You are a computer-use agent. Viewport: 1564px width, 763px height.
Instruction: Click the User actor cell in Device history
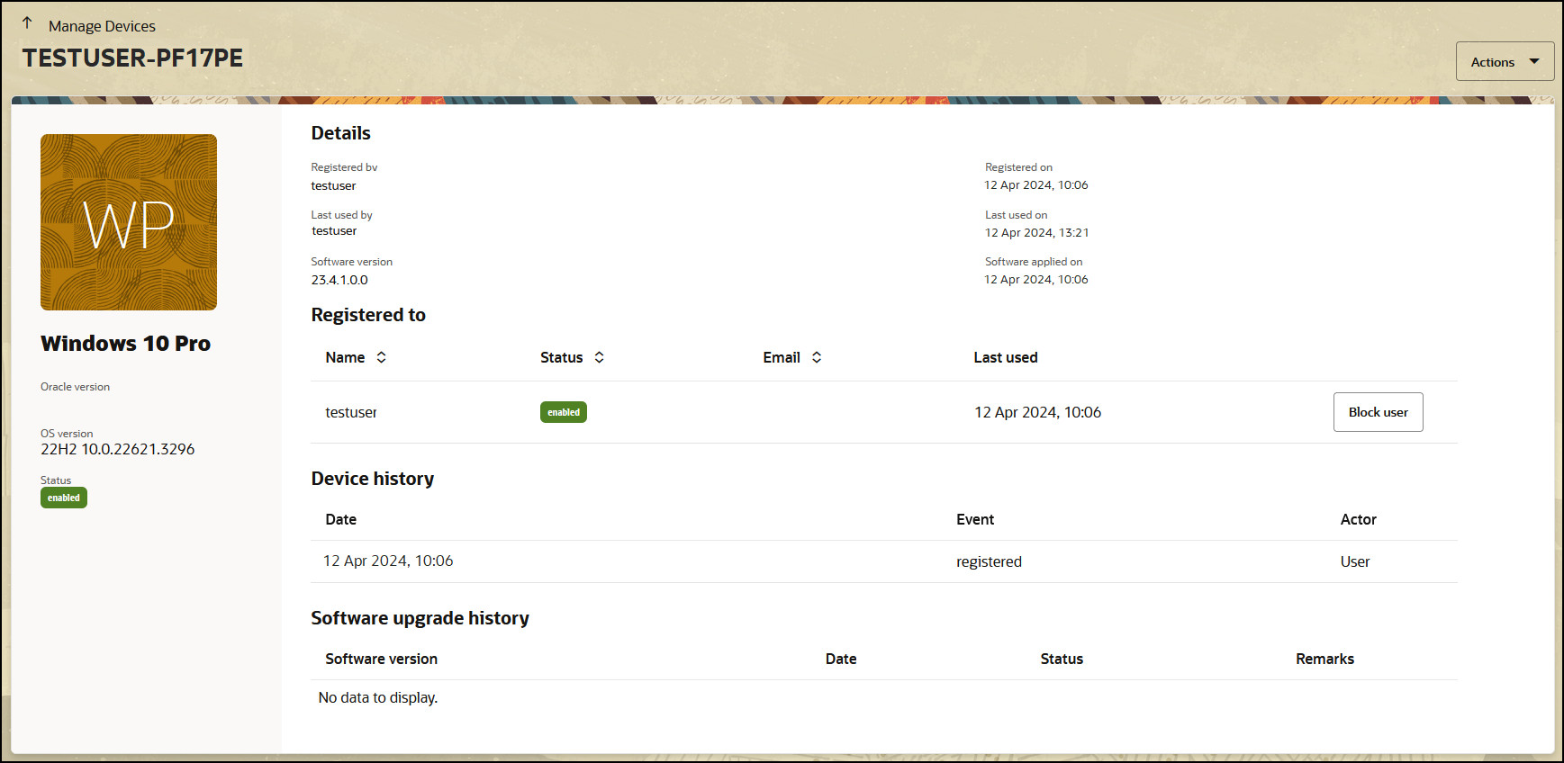1354,561
